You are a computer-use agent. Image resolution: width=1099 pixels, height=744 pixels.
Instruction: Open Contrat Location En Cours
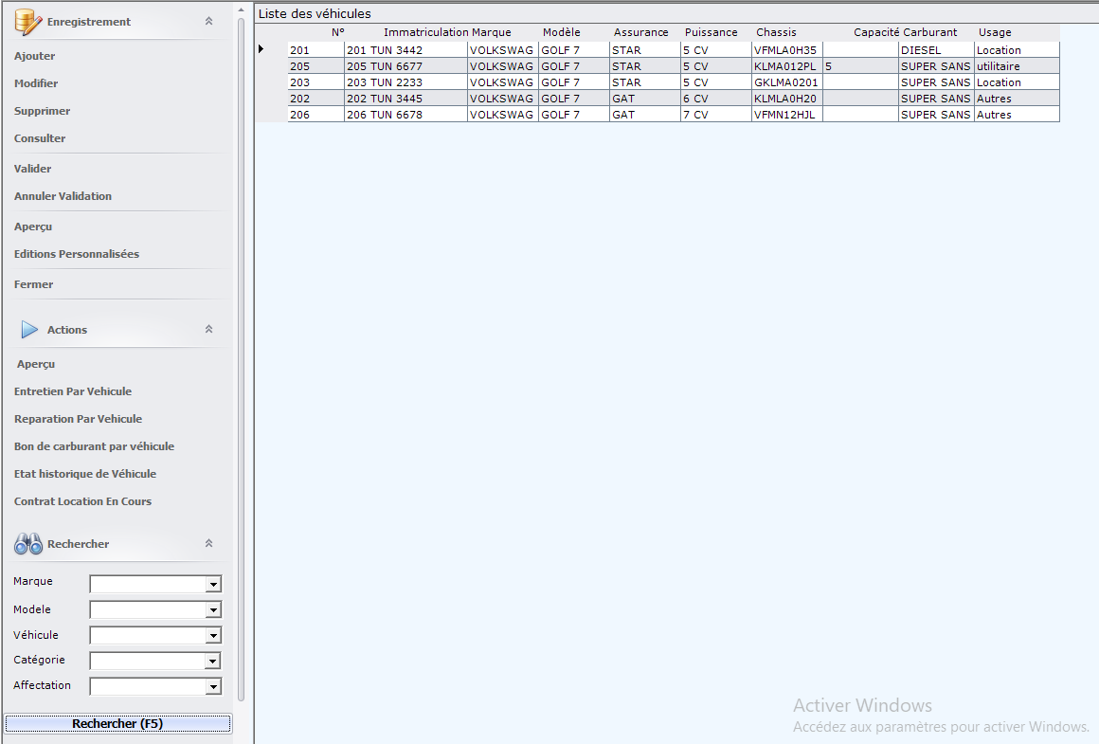(82, 501)
